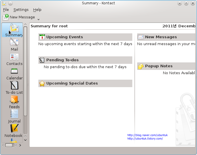Click the Popup Notes yellow note icon
This screenshot has height=155, width=197.
pos(141,66)
